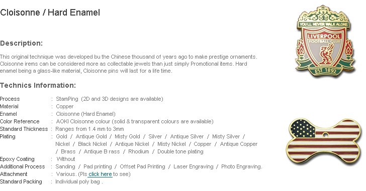Click the Liverpool Football Club pin image
The image size is (366, 191).
click(x=325, y=41)
